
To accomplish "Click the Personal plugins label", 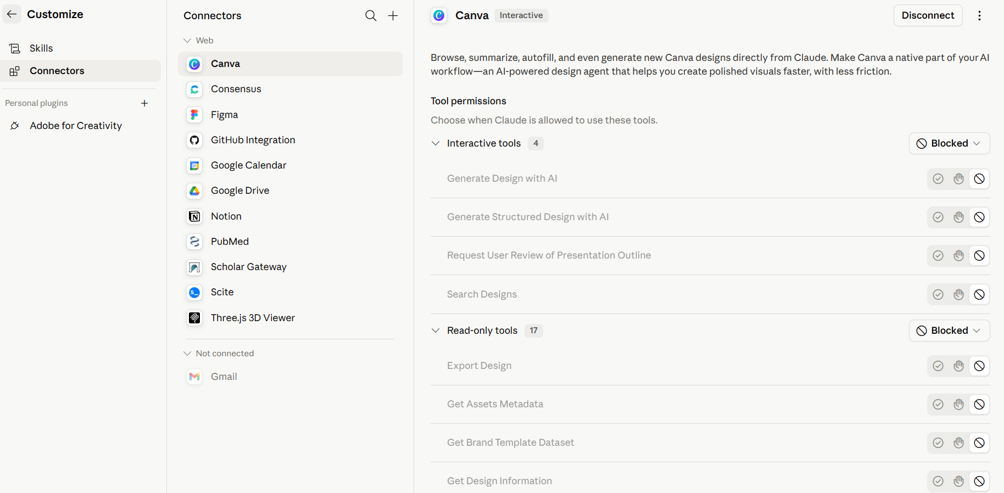I will (x=36, y=103).
